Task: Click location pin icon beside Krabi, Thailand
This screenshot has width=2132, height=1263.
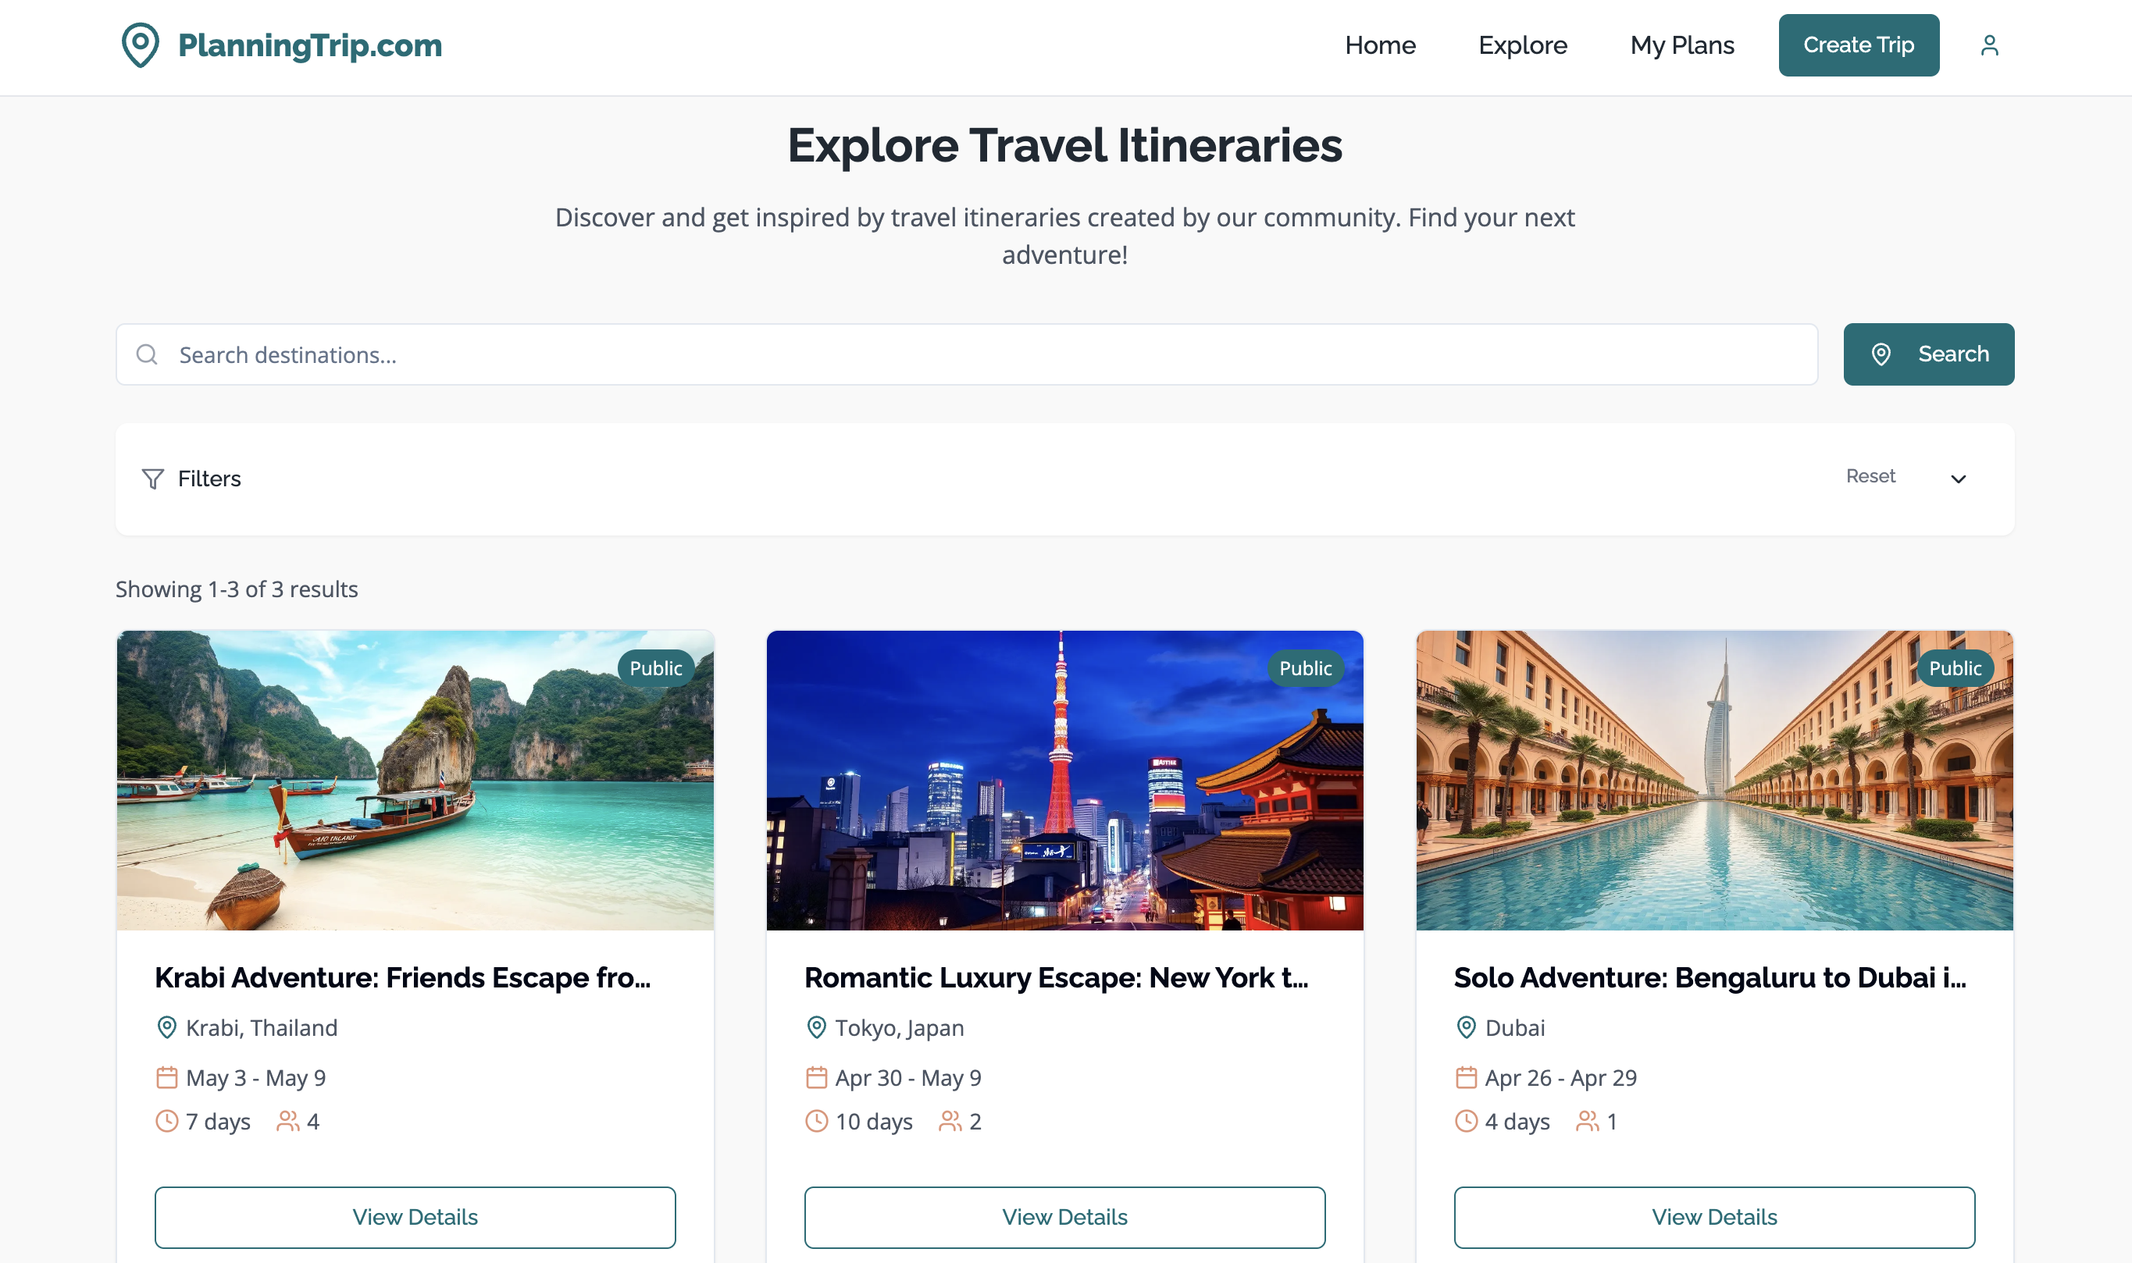Action: pos(167,1027)
